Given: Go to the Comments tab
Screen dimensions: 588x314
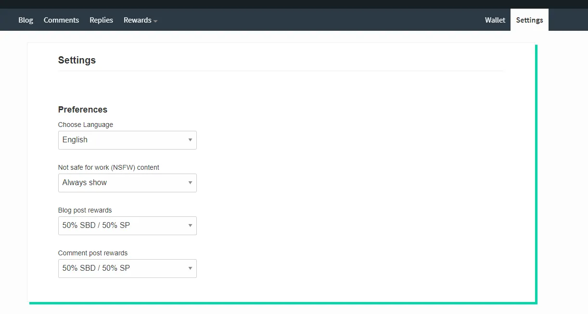Looking at the screenshot, I should 61,20.
